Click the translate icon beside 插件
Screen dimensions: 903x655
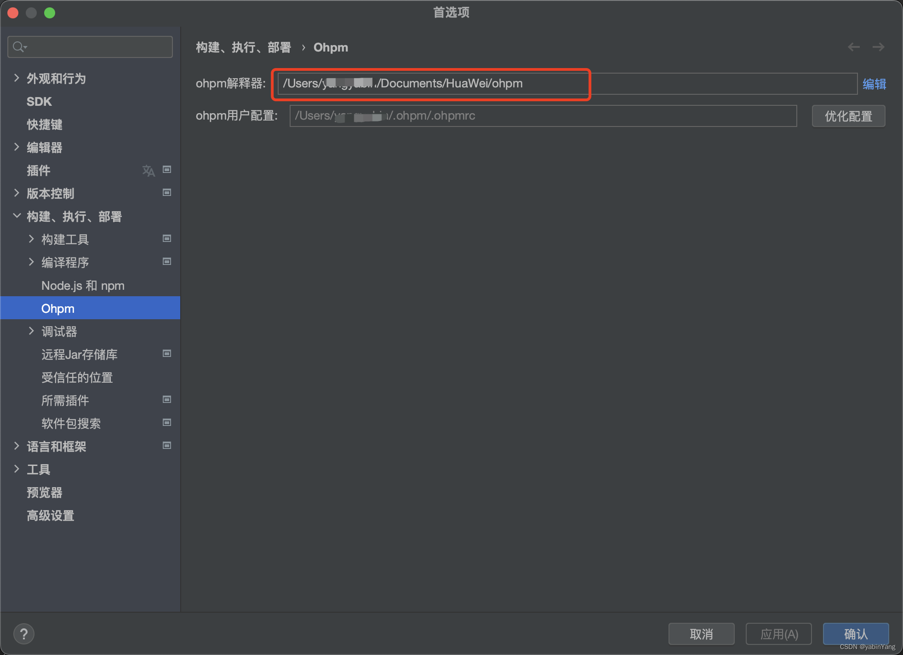148,171
